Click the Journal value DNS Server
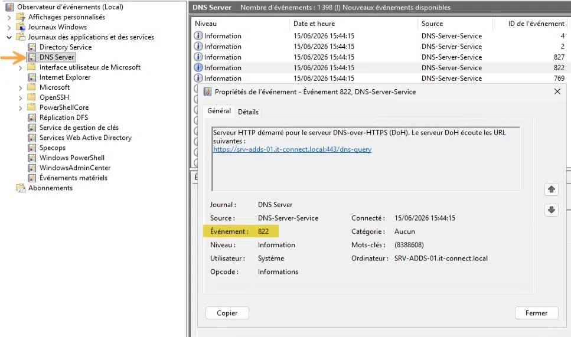The image size is (571, 337). (x=275, y=205)
